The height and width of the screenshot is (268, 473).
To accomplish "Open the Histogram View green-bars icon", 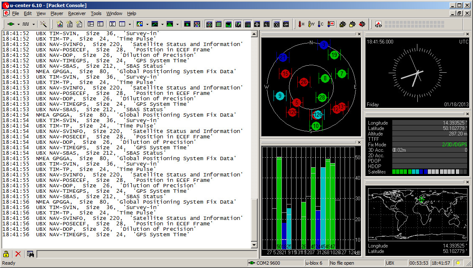I will click(x=170, y=24).
